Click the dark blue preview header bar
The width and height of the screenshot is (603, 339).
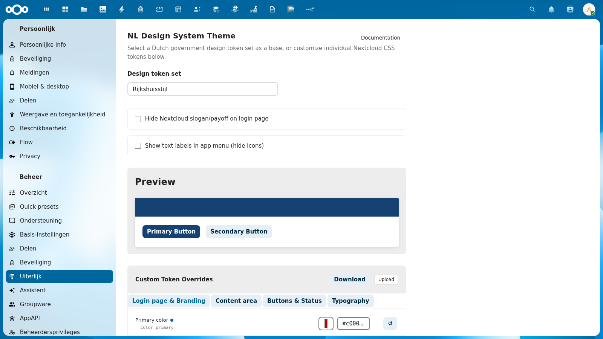pyautogui.click(x=267, y=207)
